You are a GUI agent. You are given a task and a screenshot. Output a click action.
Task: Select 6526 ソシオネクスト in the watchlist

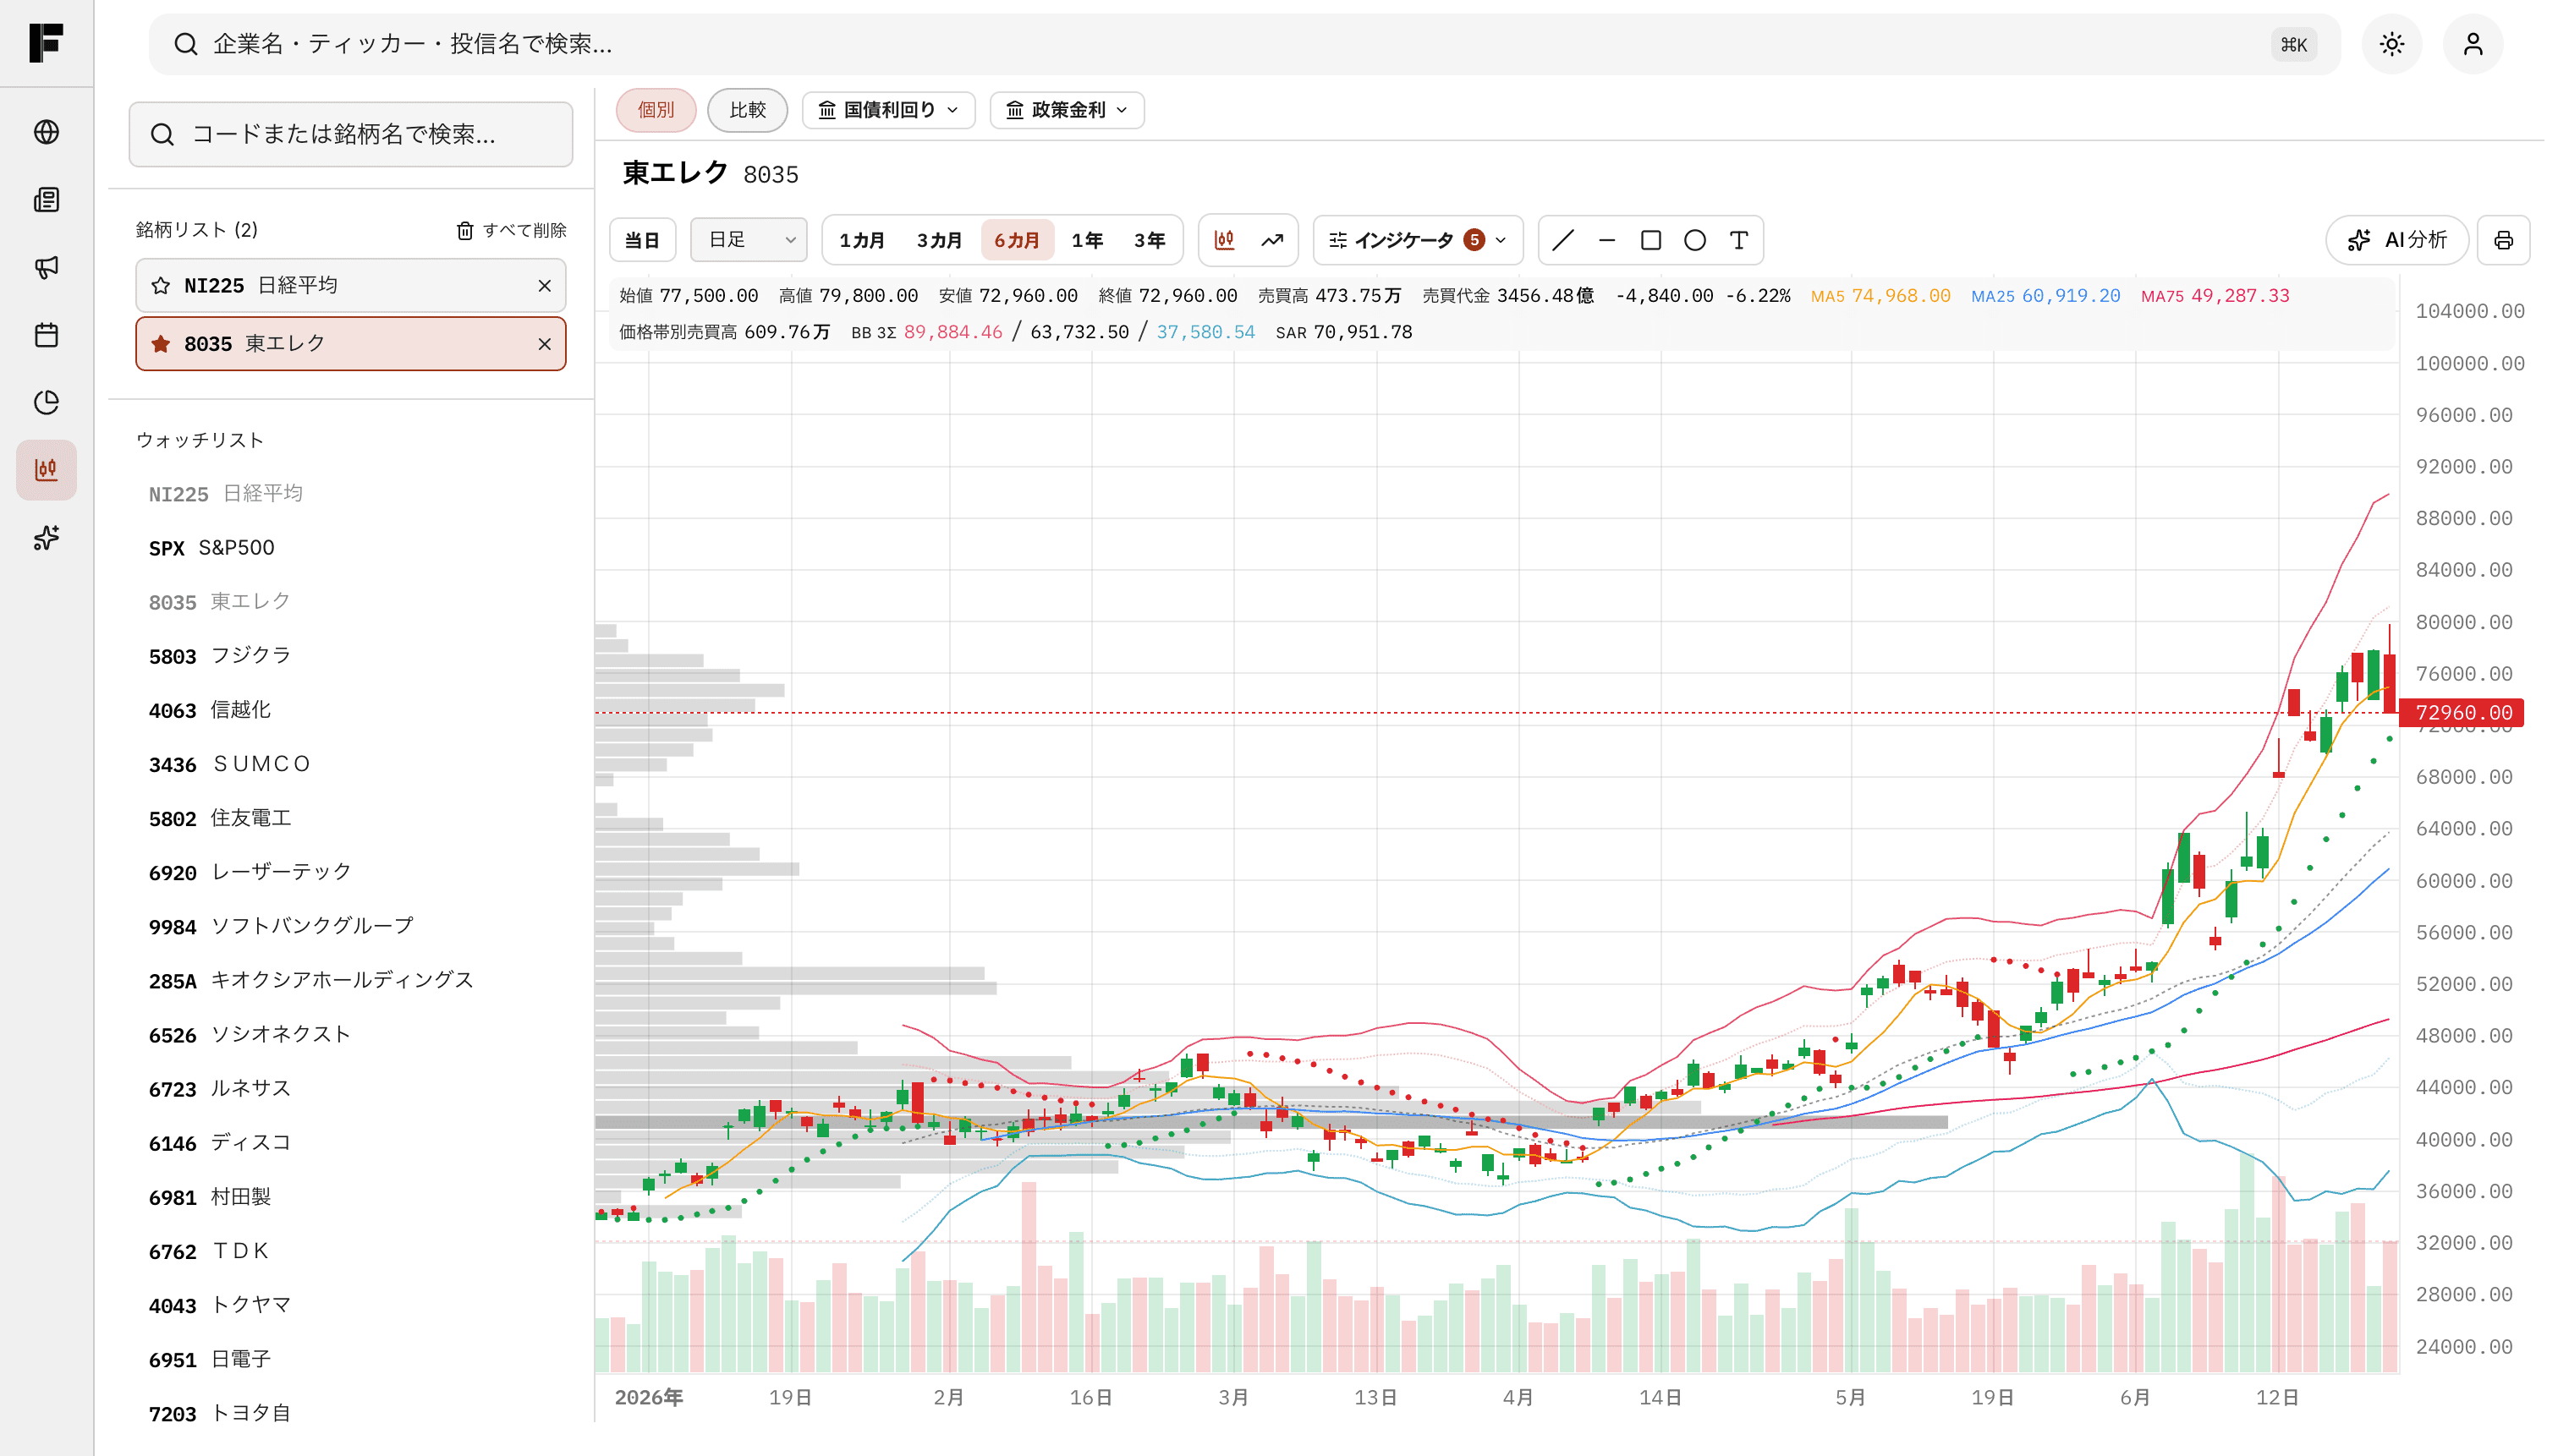coord(350,1034)
